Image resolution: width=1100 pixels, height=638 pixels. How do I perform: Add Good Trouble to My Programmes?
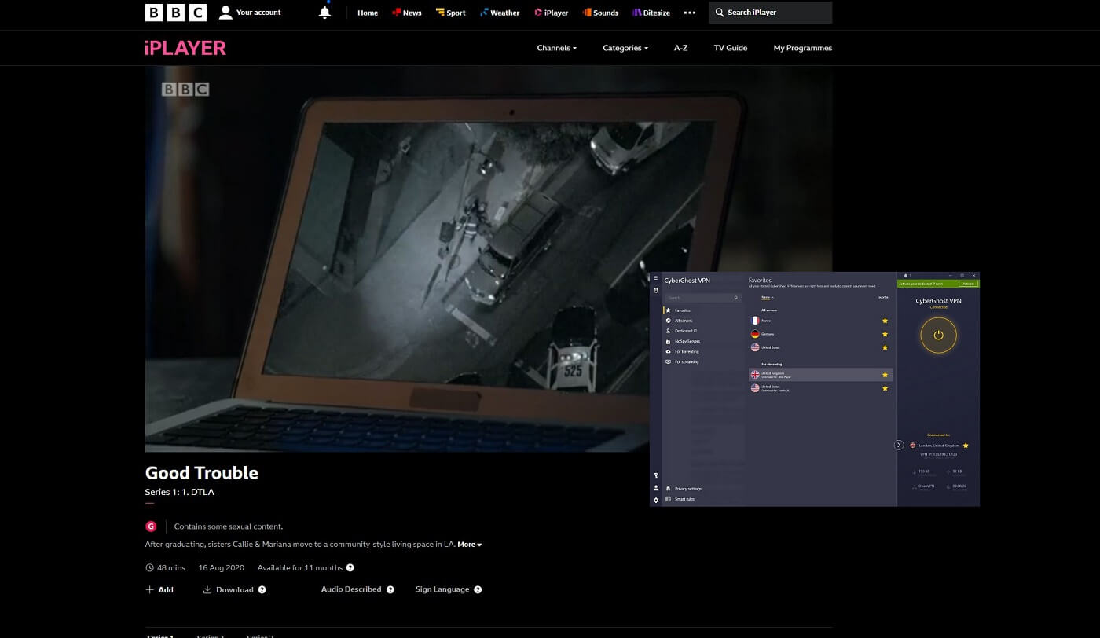(x=159, y=589)
